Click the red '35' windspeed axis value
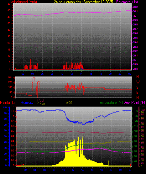146x174 pixels. pos(9,24)
